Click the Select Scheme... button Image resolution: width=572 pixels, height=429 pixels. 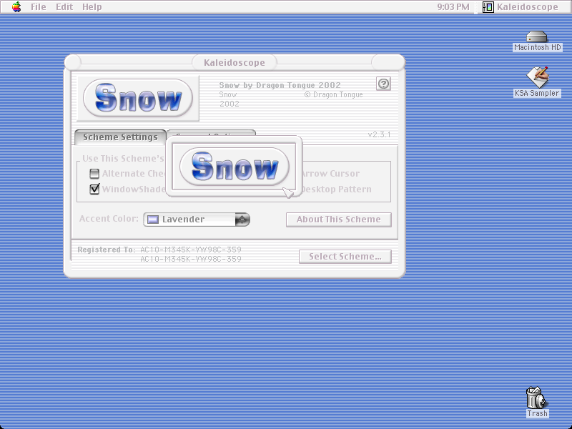point(345,257)
